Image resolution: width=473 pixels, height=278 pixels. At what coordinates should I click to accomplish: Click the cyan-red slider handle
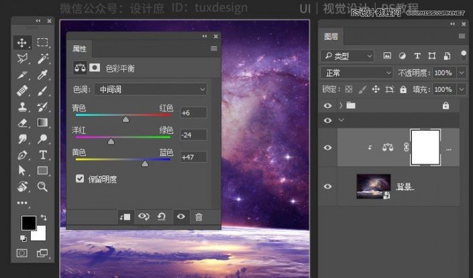tap(125, 119)
